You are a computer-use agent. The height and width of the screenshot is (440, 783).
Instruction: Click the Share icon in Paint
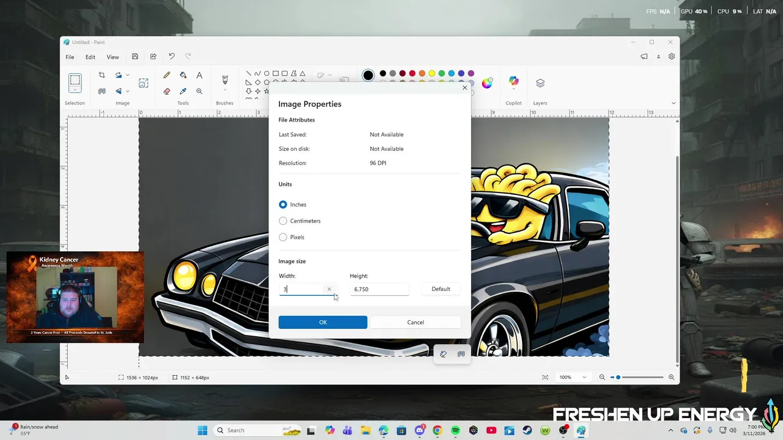pos(153,57)
